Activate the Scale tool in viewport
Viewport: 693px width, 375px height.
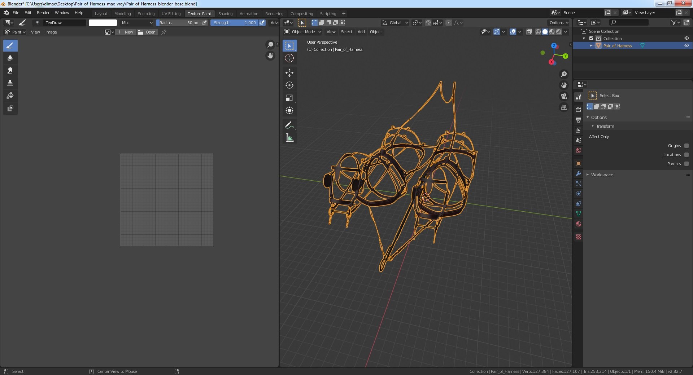289,98
